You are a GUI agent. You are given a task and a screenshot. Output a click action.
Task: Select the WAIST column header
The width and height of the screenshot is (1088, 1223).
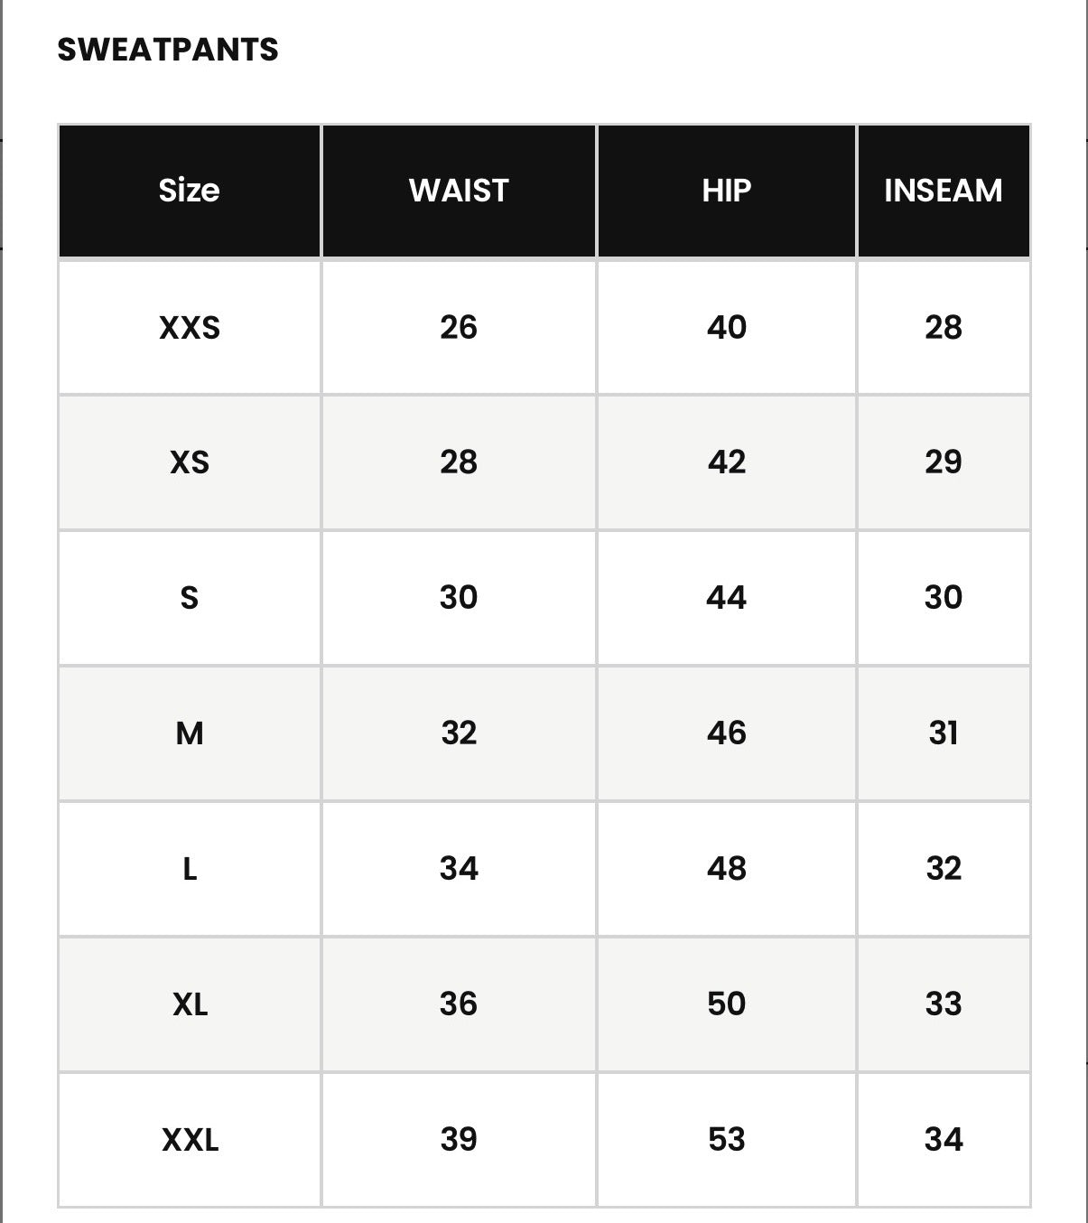459,191
